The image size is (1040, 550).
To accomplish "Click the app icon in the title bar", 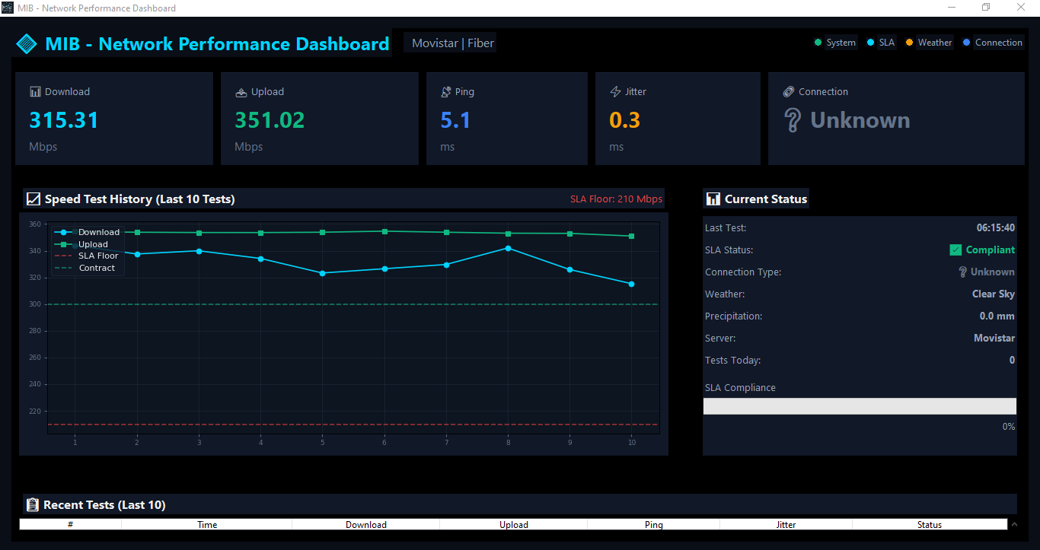I will pyautogui.click(x=8, y=8).
